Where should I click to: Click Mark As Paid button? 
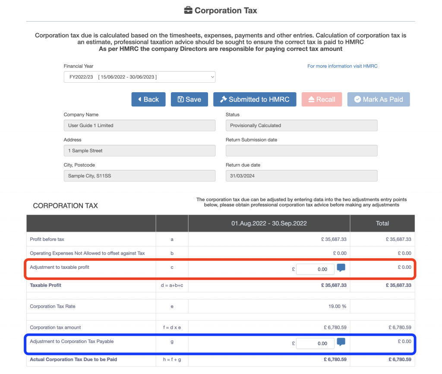(378, 100)
